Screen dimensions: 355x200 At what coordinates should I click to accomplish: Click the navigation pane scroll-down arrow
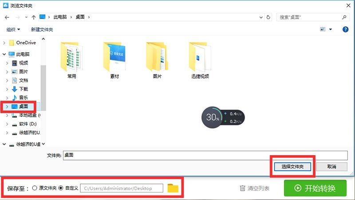pos(43,144)
